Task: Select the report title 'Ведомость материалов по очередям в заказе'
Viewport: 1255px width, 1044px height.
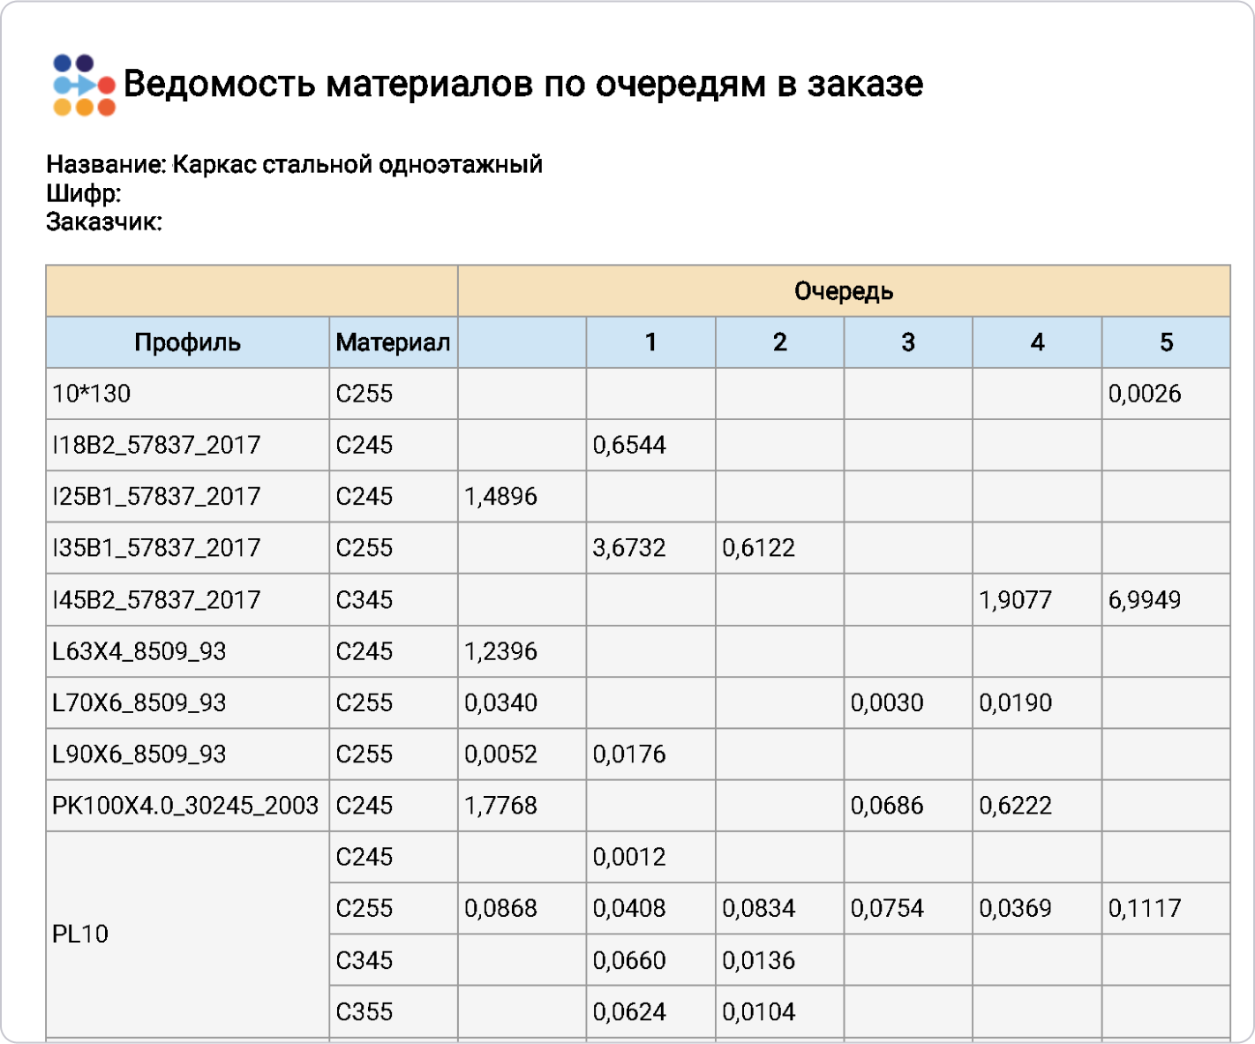Action: point(523,84)
